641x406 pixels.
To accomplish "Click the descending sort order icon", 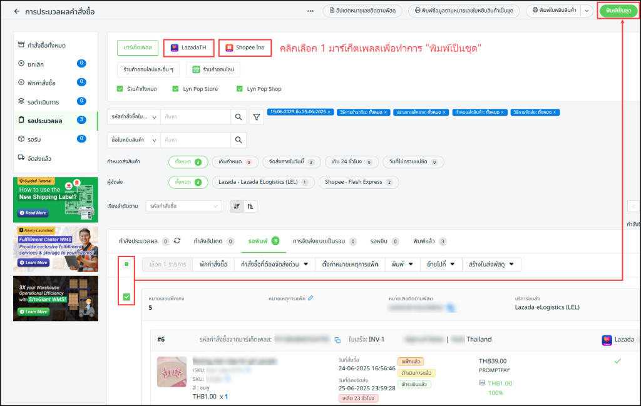I will click(x=237, y=206).
